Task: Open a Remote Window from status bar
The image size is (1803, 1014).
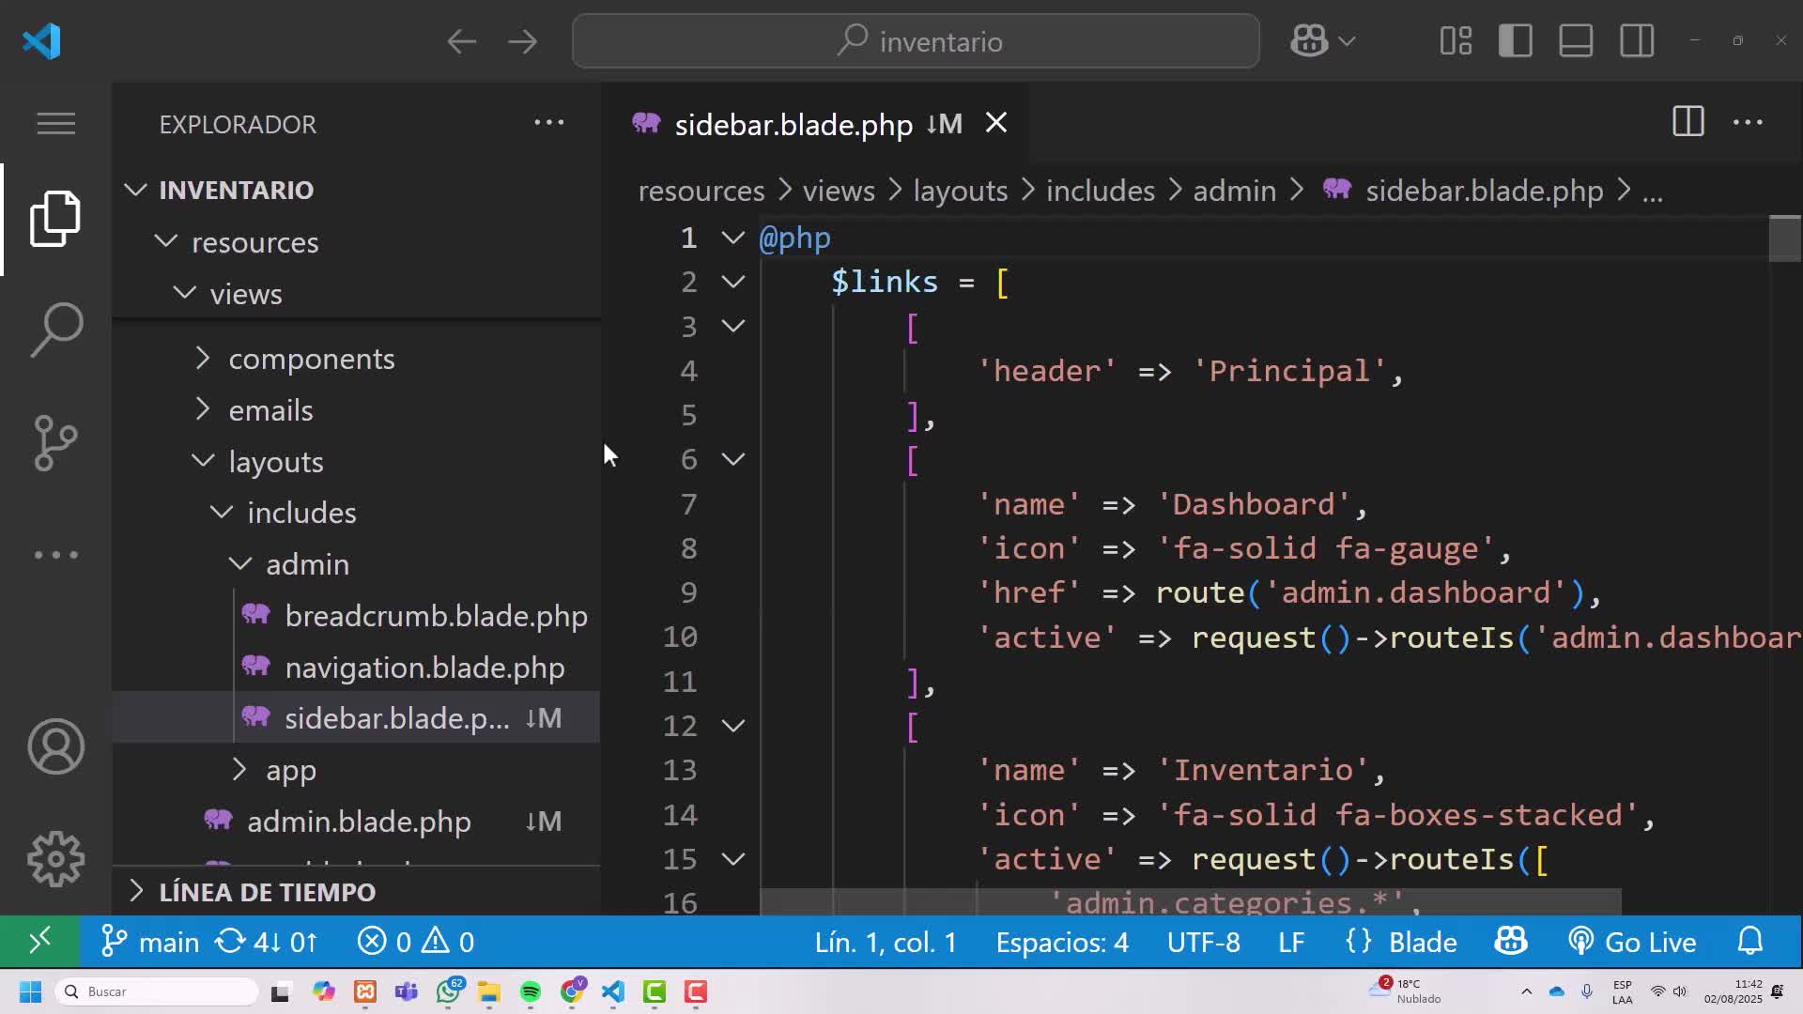Action: click(39, 941)
